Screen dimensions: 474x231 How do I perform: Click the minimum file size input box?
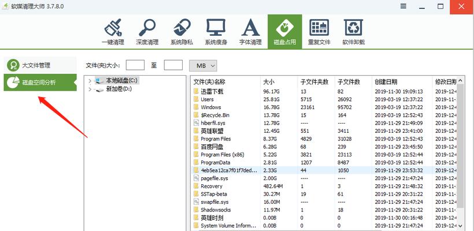click(135, 65)
